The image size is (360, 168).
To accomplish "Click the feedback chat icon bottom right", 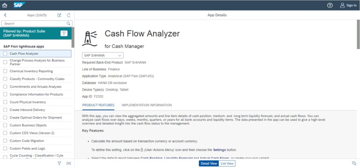I will point(354,163).
